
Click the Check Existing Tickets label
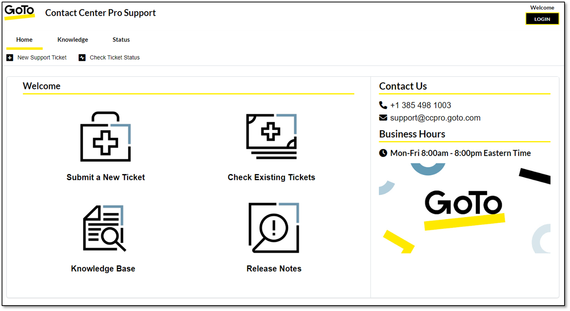[x=272, y=177]
